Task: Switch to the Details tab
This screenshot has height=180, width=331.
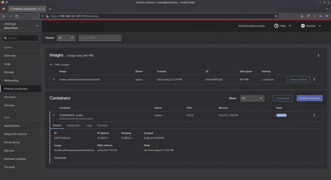Action: pyautogui.click(x=57, y=125)
